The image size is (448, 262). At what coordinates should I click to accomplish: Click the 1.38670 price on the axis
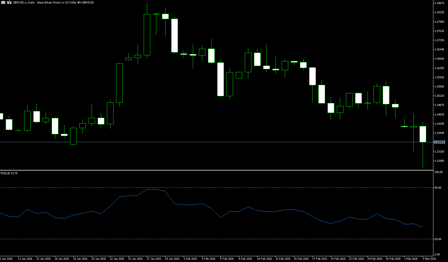point(440,3)
